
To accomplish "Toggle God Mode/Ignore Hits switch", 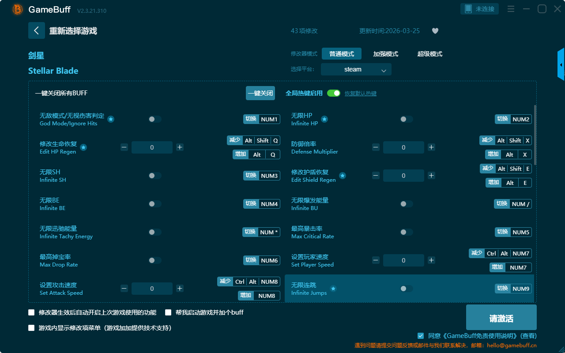I will click(154, 119).
